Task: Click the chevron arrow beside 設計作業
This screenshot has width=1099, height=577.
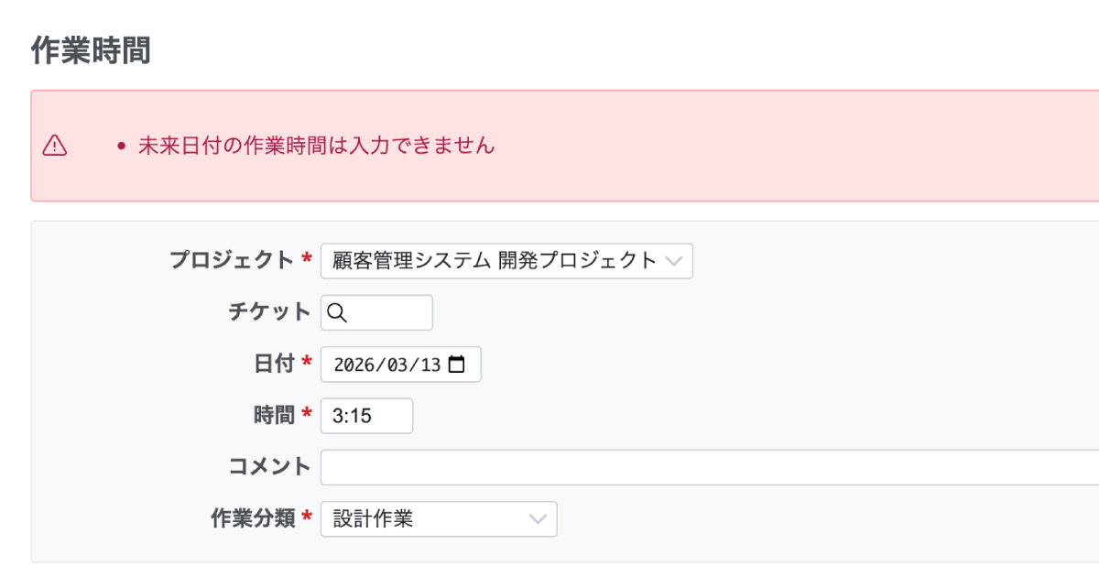Action: (538, 519)
